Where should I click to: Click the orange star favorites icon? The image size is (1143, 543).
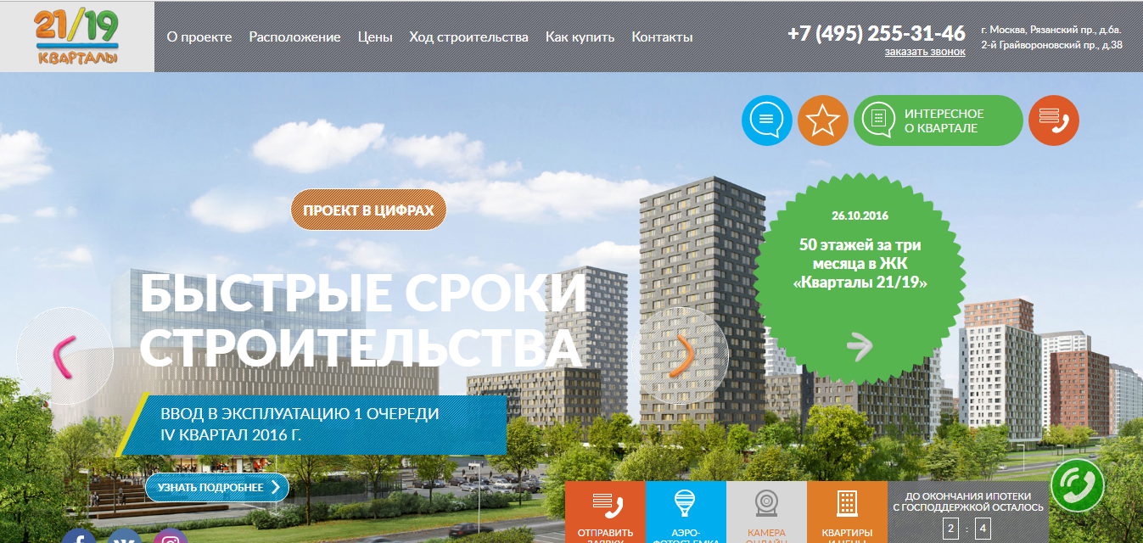[x=823, y=120]
